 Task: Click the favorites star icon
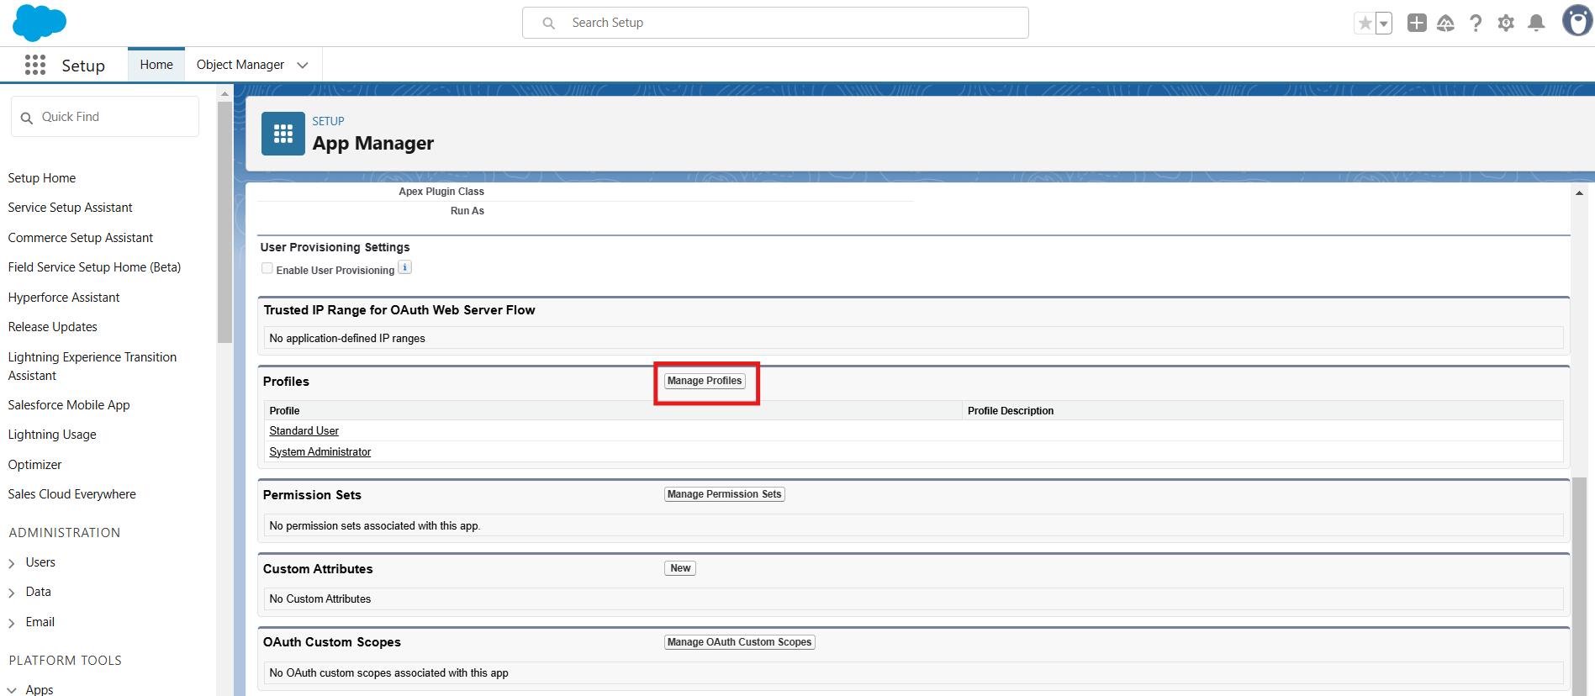coord(1365,24)
